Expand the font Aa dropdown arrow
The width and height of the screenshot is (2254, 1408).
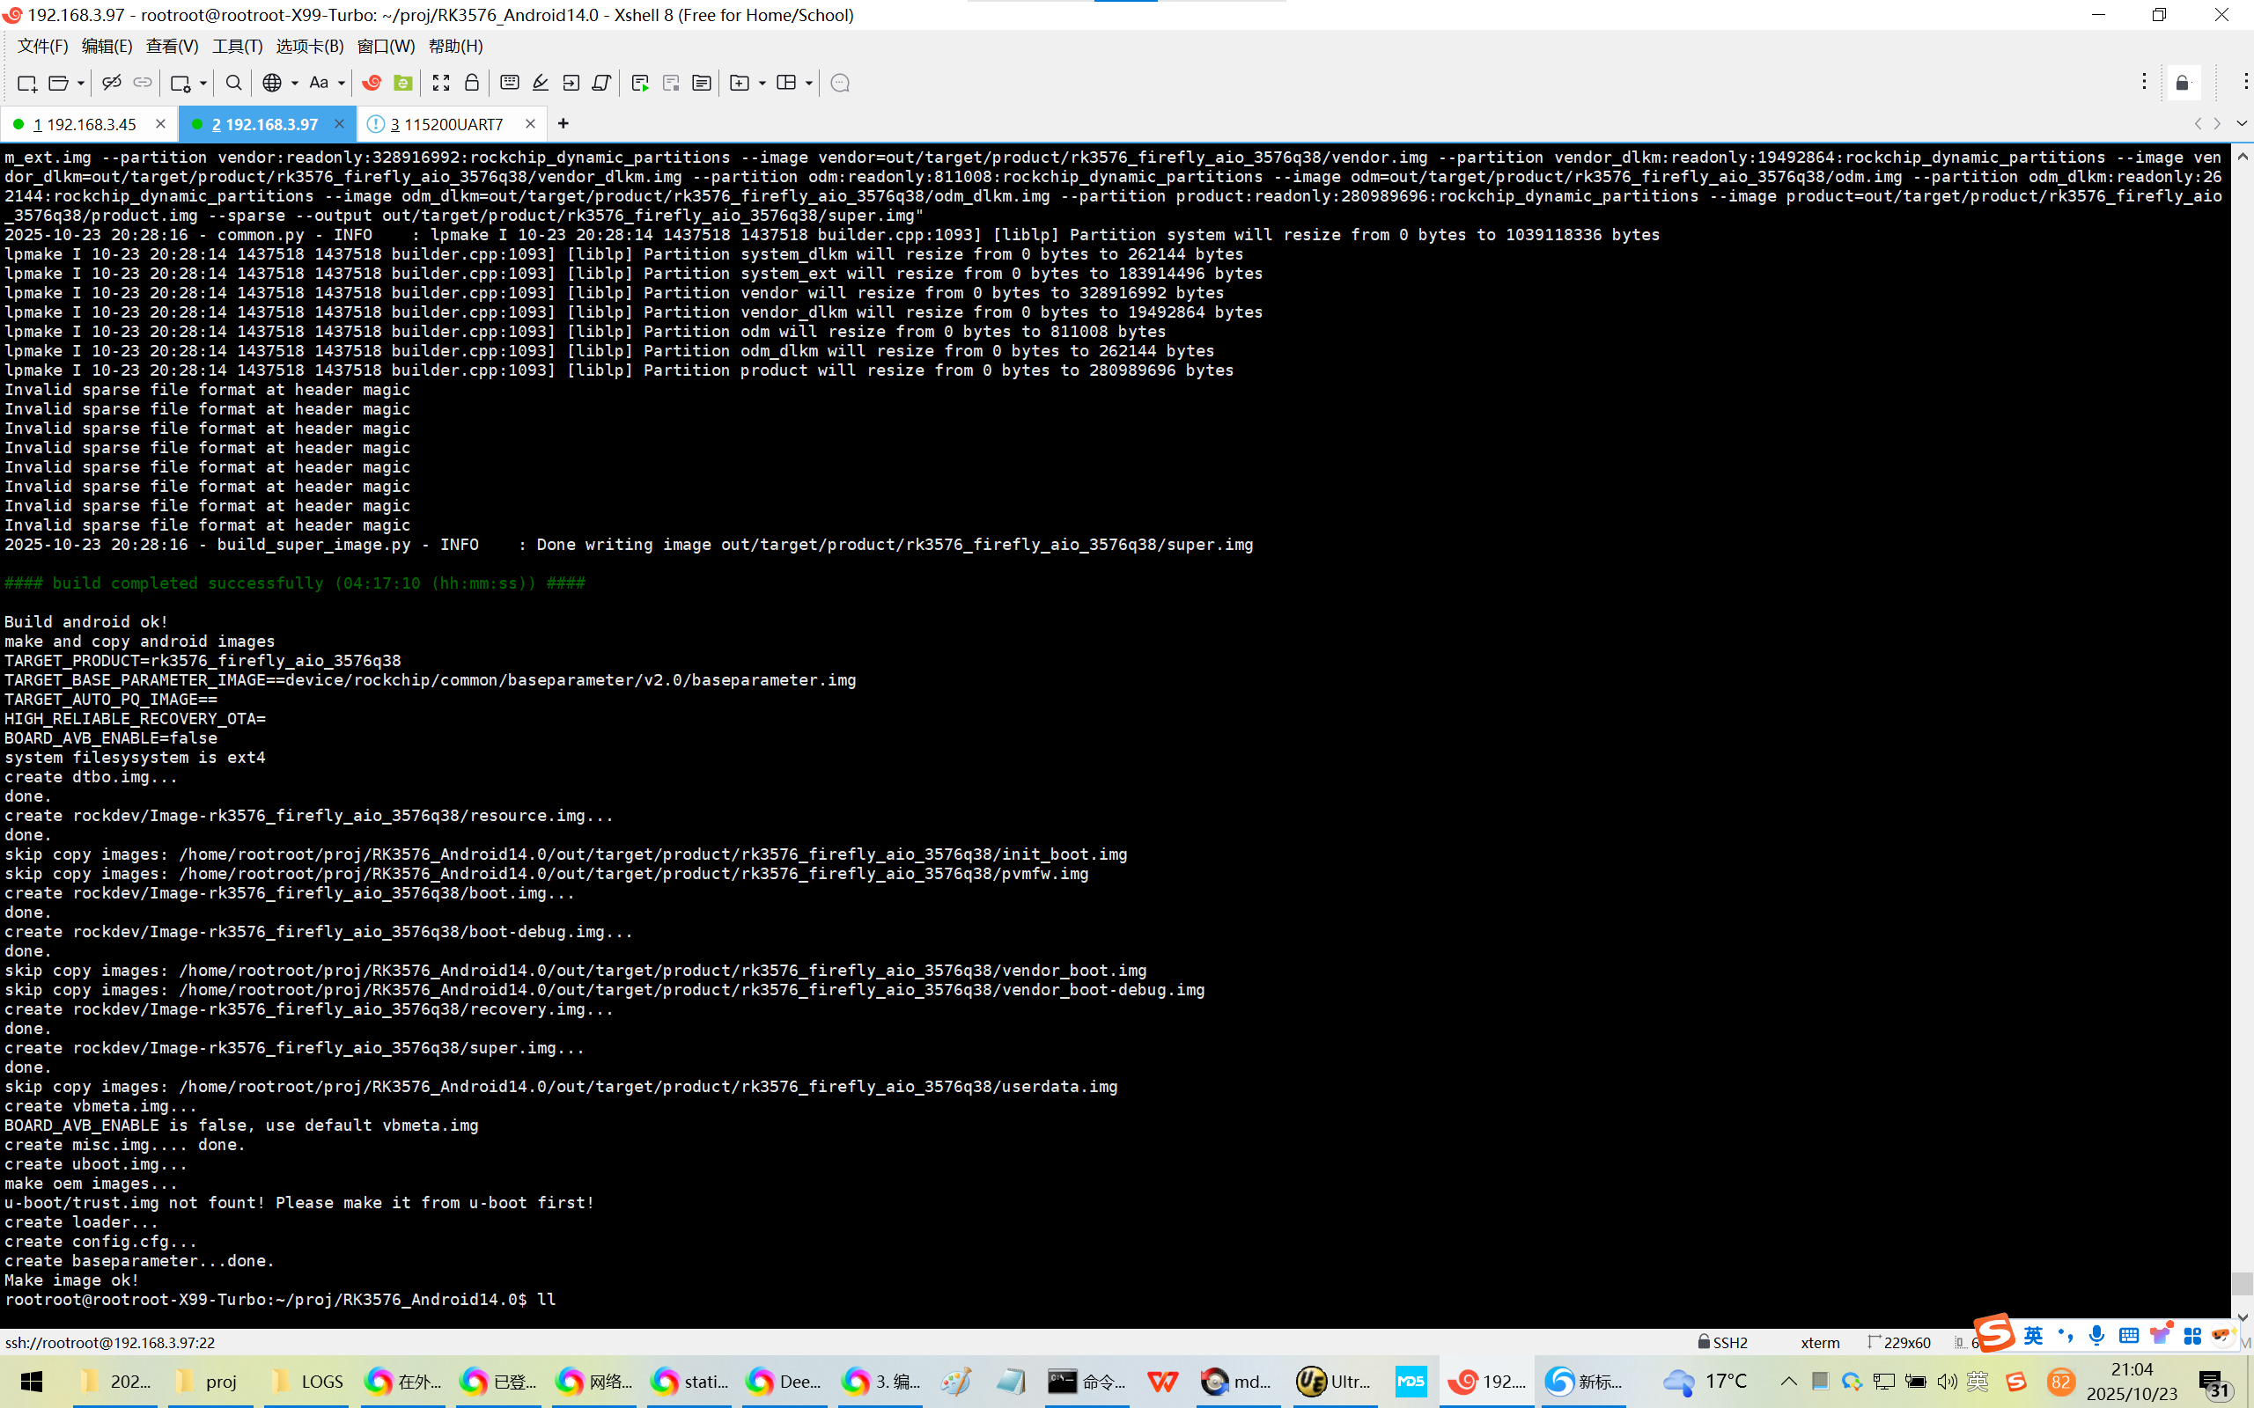coord(342,83)
